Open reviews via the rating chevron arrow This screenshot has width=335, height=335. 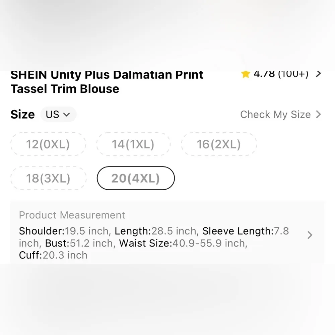point(318,74)
